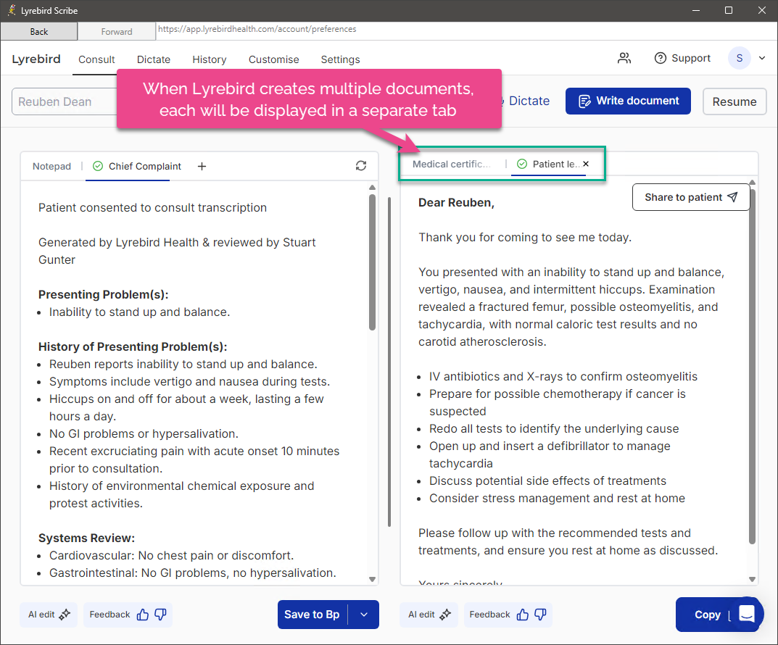Click 'Cardiovascular: No chest pain or discomfort.' line
The height and width of the screenshot is (645, 778).
pyautogui.click(x=171, y=555)
